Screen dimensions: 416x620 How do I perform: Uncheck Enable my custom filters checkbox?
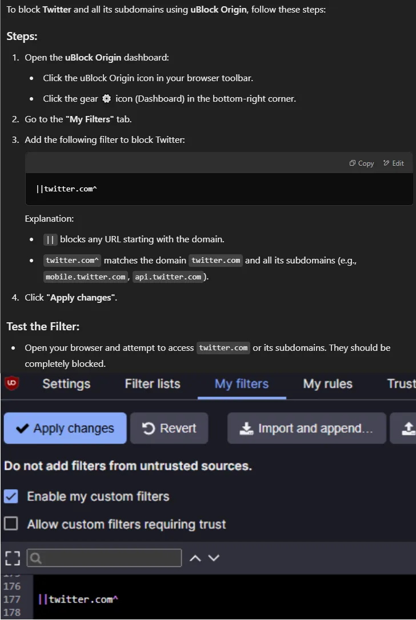(x=11, y=496)
